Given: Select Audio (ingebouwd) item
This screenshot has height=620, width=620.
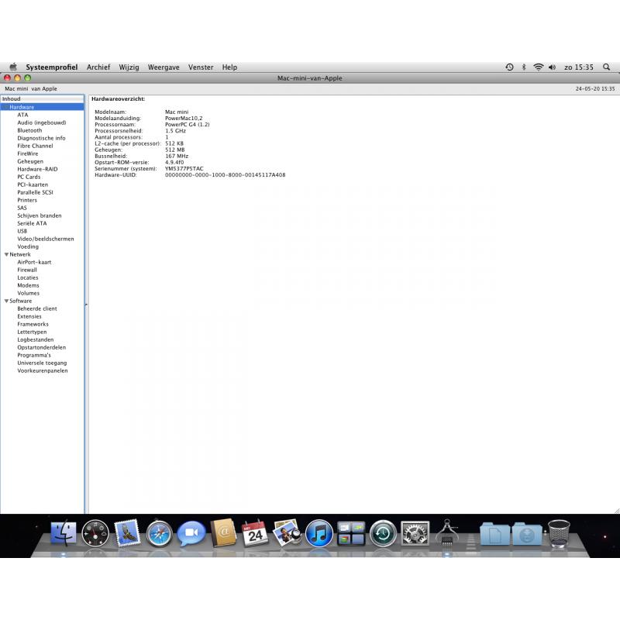Looking at the screenshot, I should tap(42, 122).
